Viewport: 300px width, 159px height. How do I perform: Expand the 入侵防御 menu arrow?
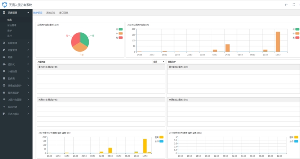click(x=28, y=71)
